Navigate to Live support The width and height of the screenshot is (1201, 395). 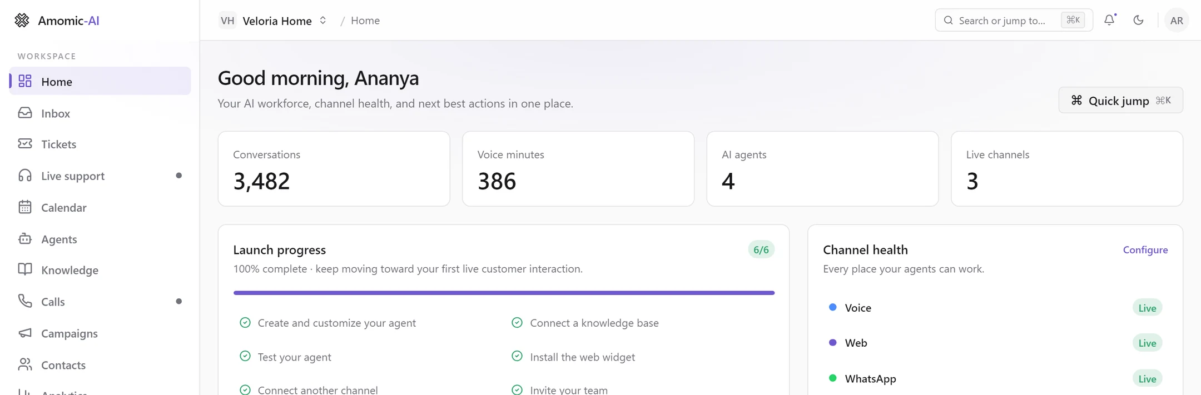click(100, 176)
